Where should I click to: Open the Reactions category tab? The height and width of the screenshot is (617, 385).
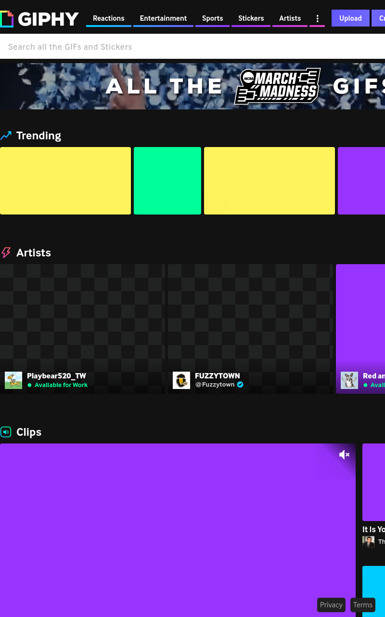tap(109, 18)
